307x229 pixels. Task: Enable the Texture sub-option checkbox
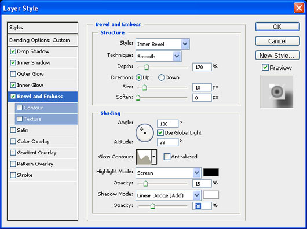pyautogui.click(x=20, y=119)
